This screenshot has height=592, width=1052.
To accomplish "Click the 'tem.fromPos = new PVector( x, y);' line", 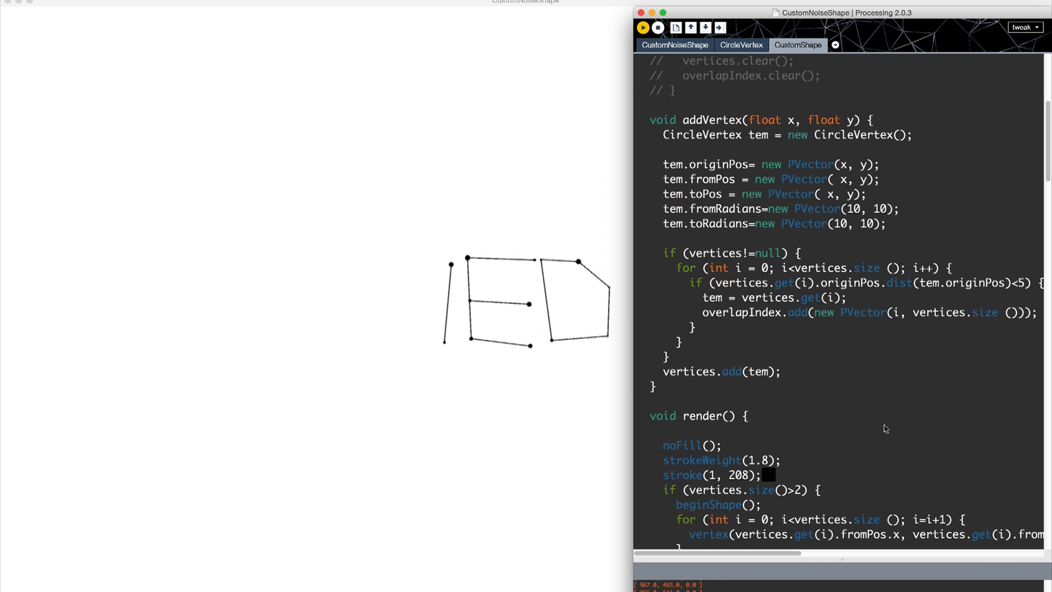I will (x=771, y=179).
